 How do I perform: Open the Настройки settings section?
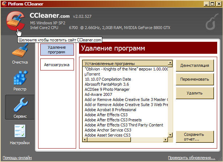coord(20,135)
